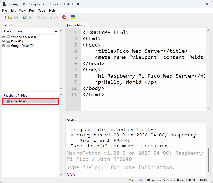
Task: Open the Help menu
Action: click(52, 10)
